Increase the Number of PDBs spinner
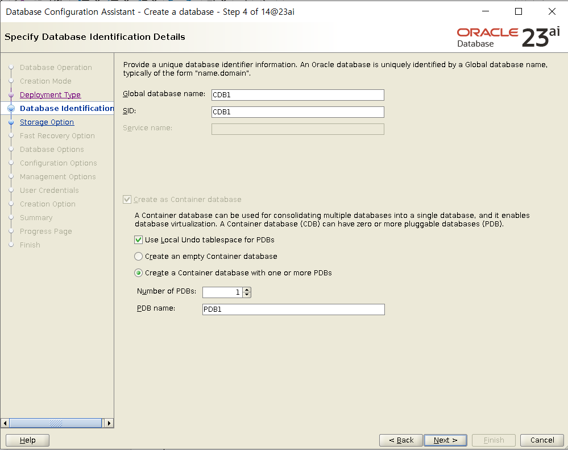The height and width of the screenshot is (450, 568). 247,290
